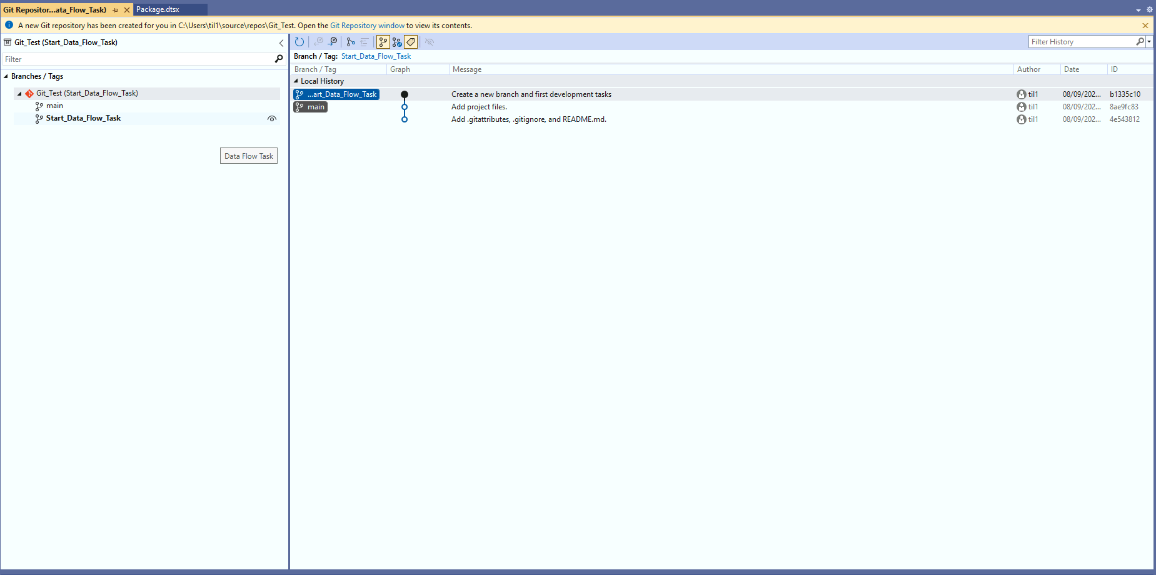This screenshot has width=1156, height=575.
Task: Open the window options gear at top right
Action: pos(1149,9)
